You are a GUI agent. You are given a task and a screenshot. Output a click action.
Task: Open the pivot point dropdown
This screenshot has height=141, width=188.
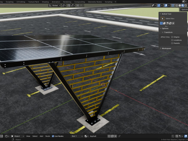point(64,5)
